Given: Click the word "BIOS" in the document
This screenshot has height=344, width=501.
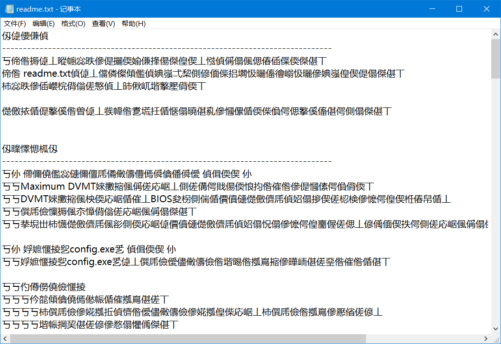Looking at the screenshot, I should click(x=162, y=199).
